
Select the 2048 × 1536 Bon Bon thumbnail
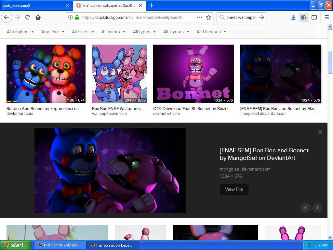[119, 74]
